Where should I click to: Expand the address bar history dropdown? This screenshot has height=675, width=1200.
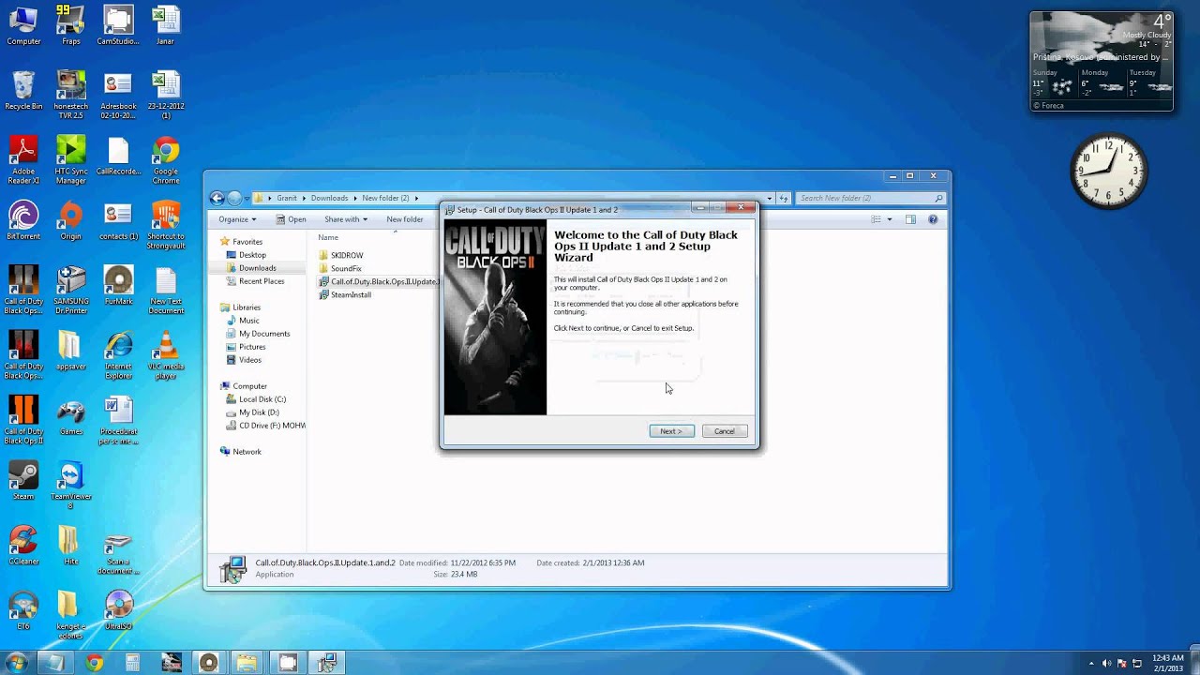coord(770,198)
